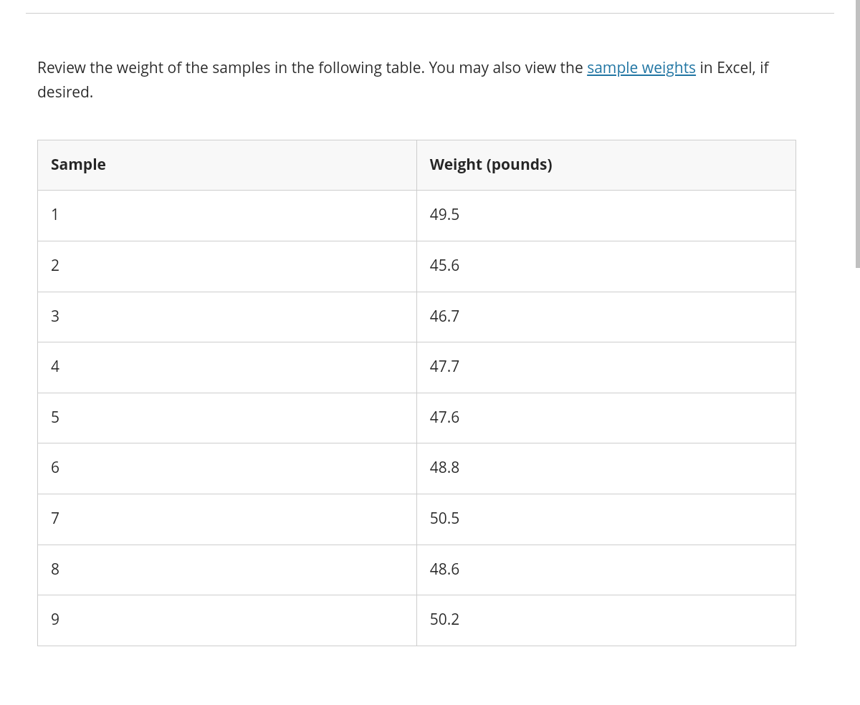Select the Weight (pounds) column header
The width and height of the screenshot is (860, 705).
606,165
